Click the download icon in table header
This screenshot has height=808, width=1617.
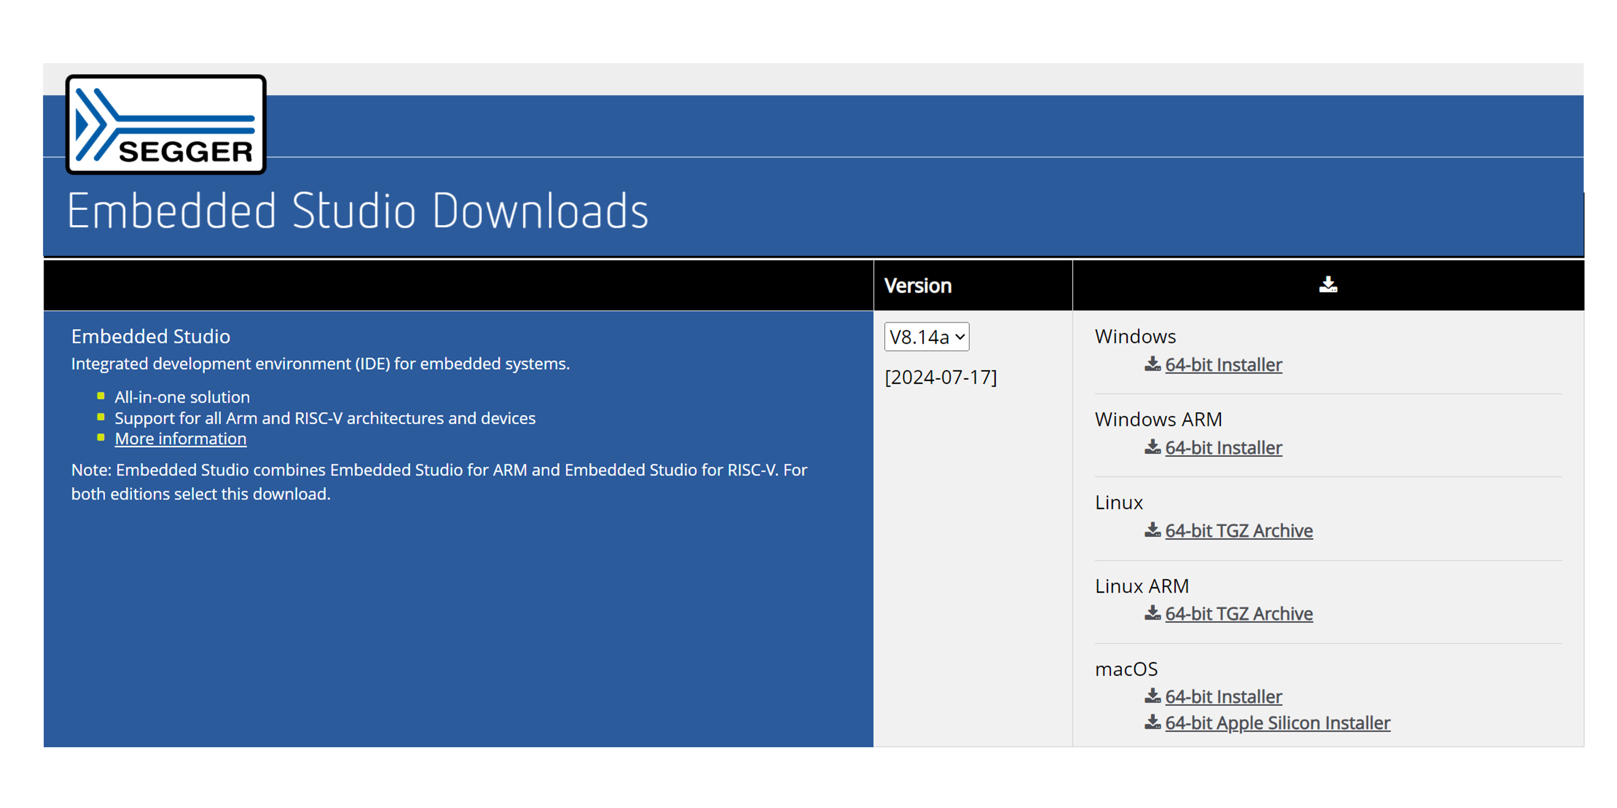point(1328,285)
